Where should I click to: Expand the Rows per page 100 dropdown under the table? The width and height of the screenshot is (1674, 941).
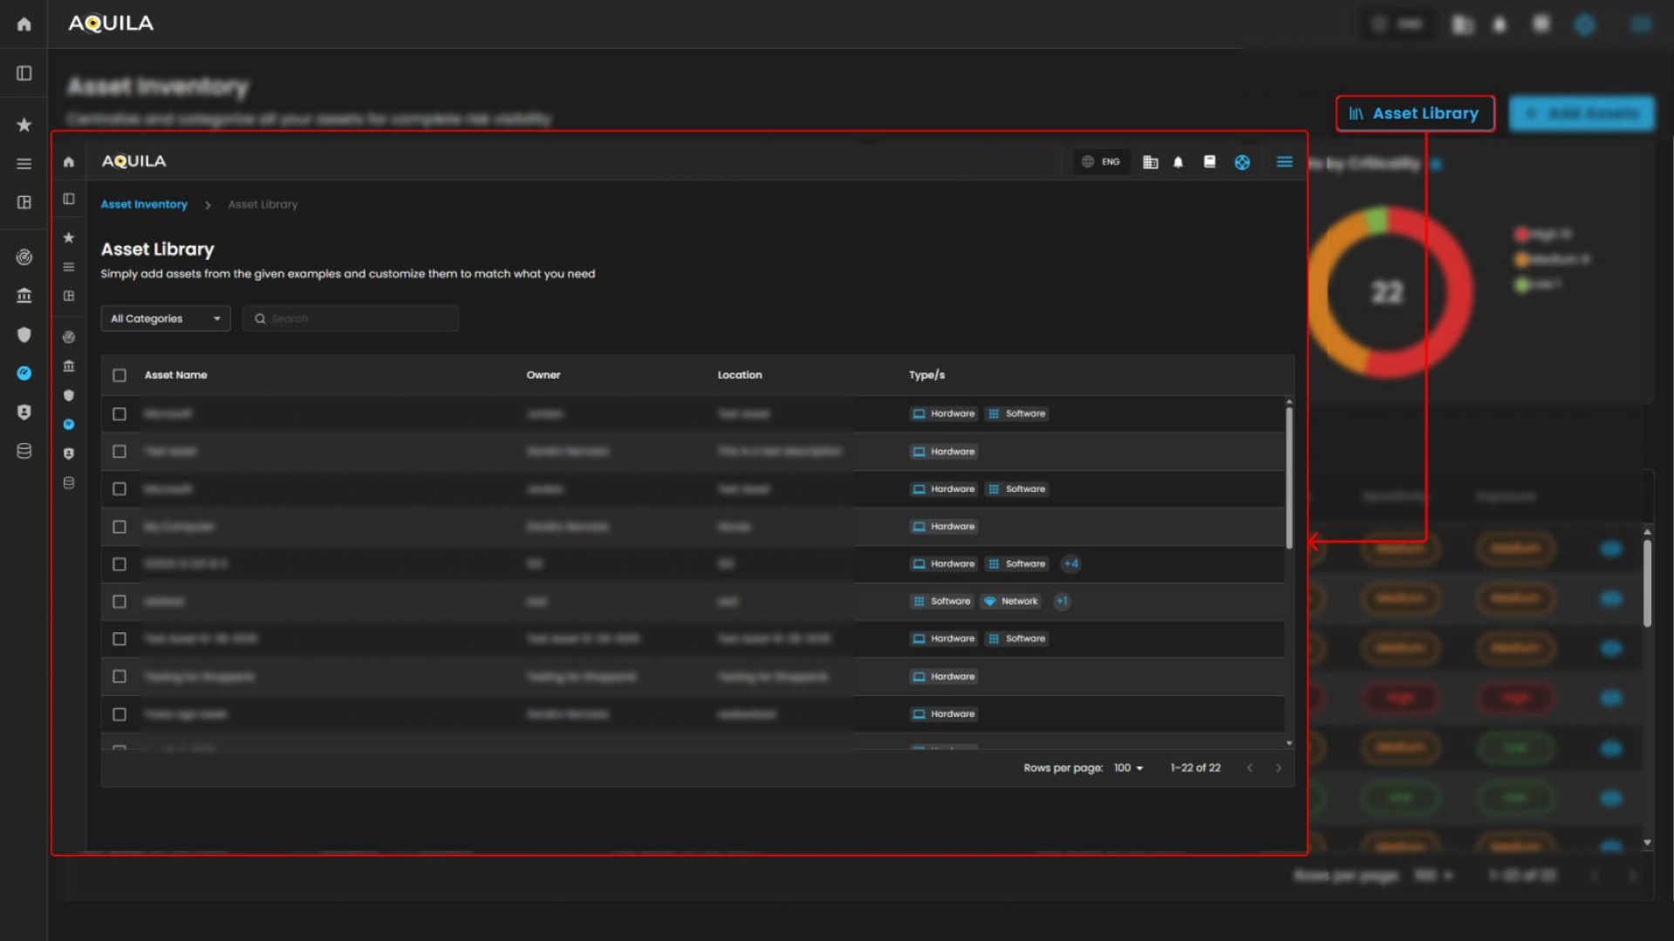coord(1128,768)
